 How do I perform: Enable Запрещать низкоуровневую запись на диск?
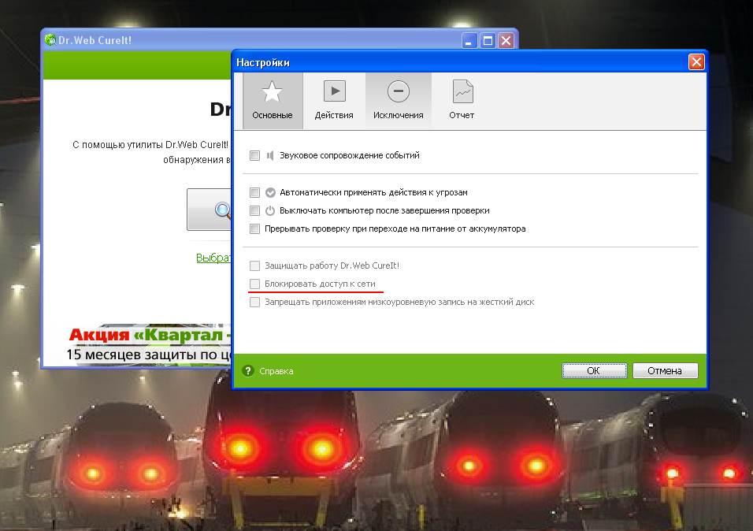pos(254,302)
